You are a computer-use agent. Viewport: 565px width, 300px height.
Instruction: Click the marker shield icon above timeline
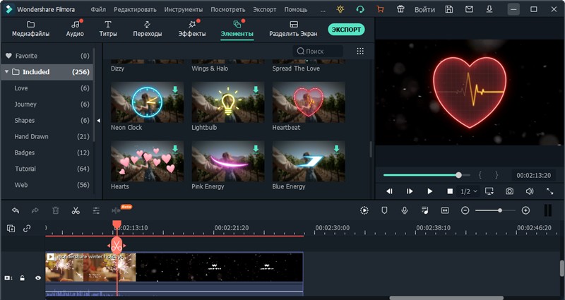[x=384, y=210]
